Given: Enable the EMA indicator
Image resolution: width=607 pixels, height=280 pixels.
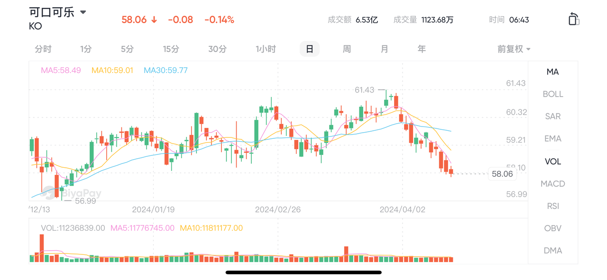Looking at the screenshot, I should 552,139.
